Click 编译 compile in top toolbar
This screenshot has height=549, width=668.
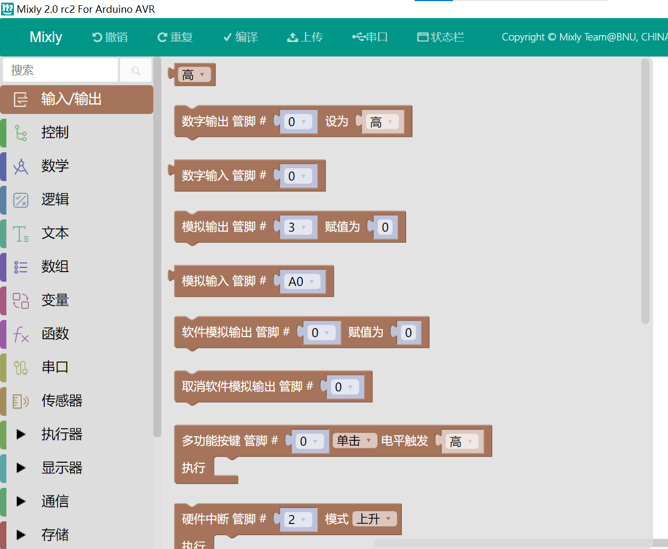click(241, 37)
